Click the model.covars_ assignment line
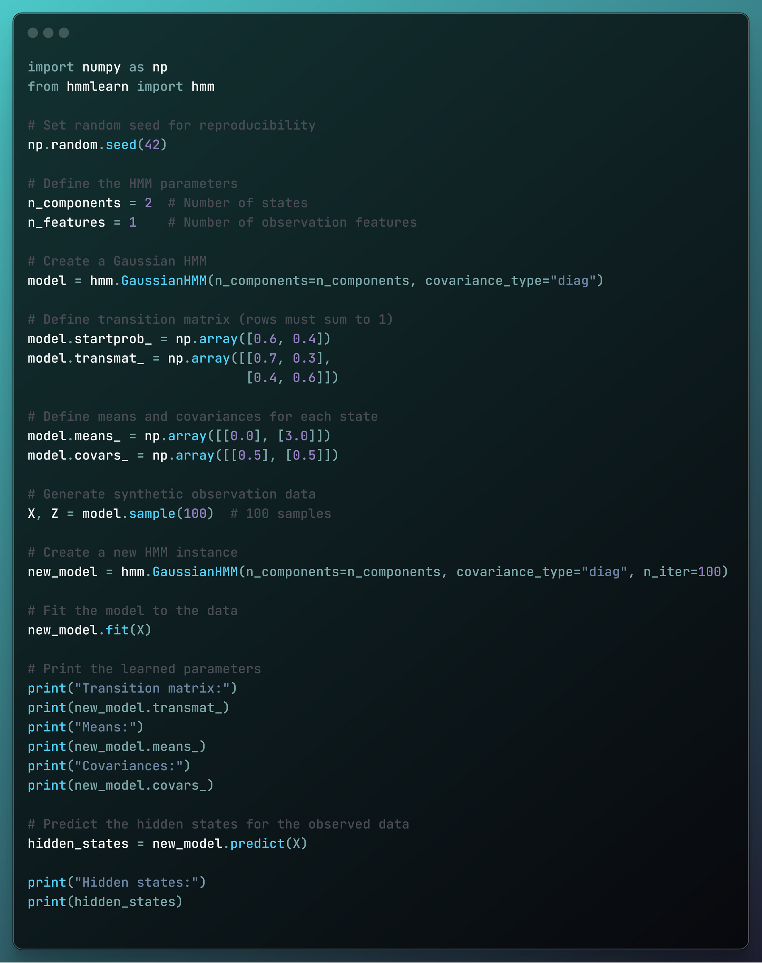Image resolution: width=762 pixels, height=963 pixels. (x=182, y=456)
